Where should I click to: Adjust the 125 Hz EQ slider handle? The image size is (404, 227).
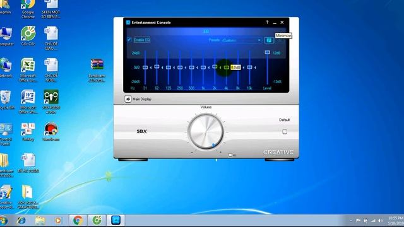[x=169, y=67]
